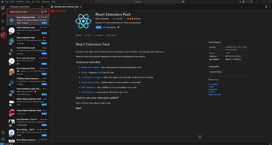Open the editor more actions ellipsis
Viewport: 272px width, 145px height.
[269, 7]
